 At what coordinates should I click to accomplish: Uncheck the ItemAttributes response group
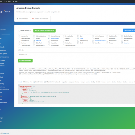point(49,38)
